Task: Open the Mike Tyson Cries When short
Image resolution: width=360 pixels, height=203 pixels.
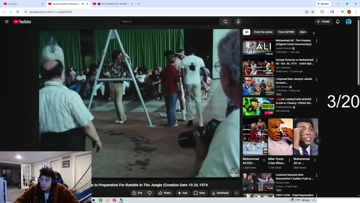Action: (x=280, y=137)
